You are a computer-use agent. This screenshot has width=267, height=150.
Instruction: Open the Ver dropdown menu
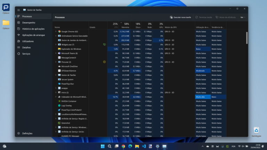(x=242, y=17)
